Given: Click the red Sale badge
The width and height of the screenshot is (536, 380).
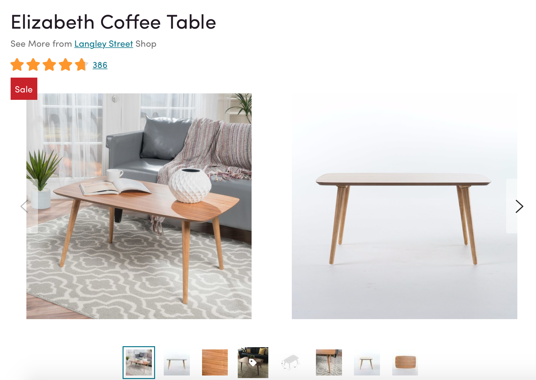Looking at the screenshot, I should coord(24,89).
